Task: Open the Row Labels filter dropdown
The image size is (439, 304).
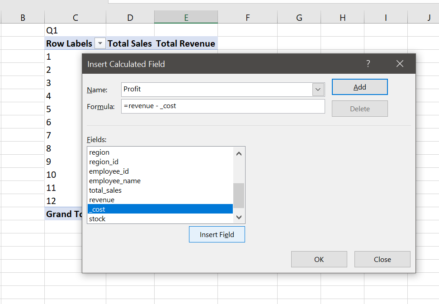Action: pyautogui.click(x=100, y=44)
